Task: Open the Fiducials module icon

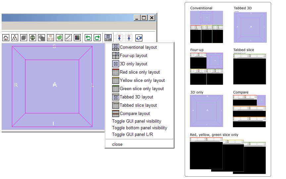Action: tap(50, 38)
